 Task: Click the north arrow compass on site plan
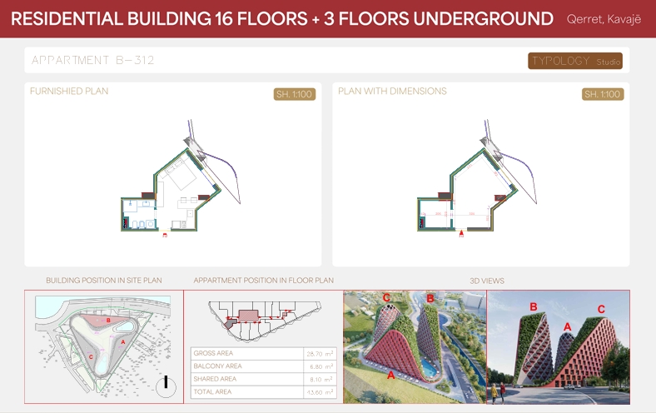(166, 383)
